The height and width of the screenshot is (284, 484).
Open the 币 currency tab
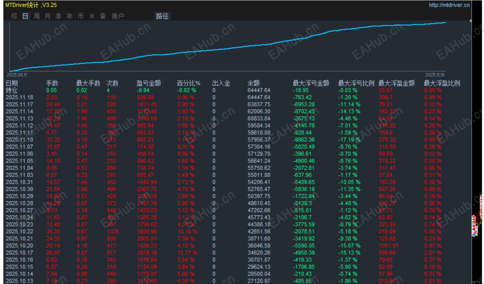coord(81,16)
